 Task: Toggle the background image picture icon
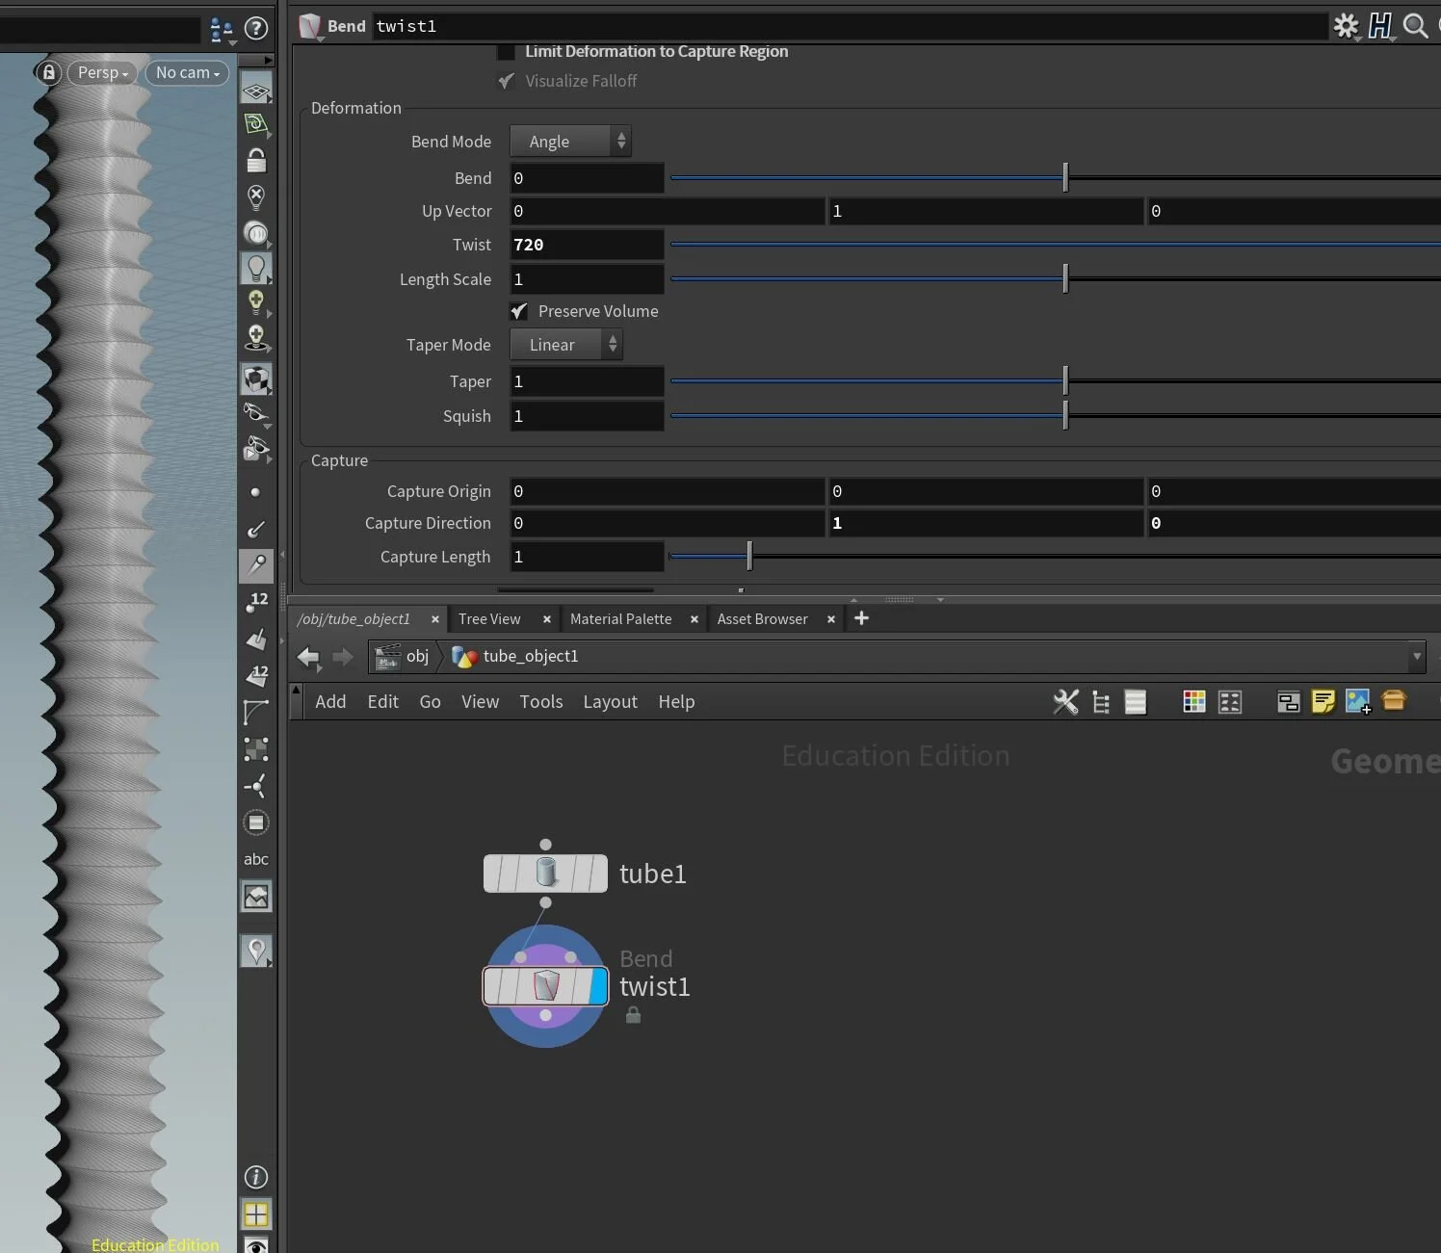pyautogui.click(x=255, y=897)
